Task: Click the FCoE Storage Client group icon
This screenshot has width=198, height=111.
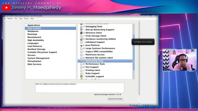Action: (x=81, y=36)
